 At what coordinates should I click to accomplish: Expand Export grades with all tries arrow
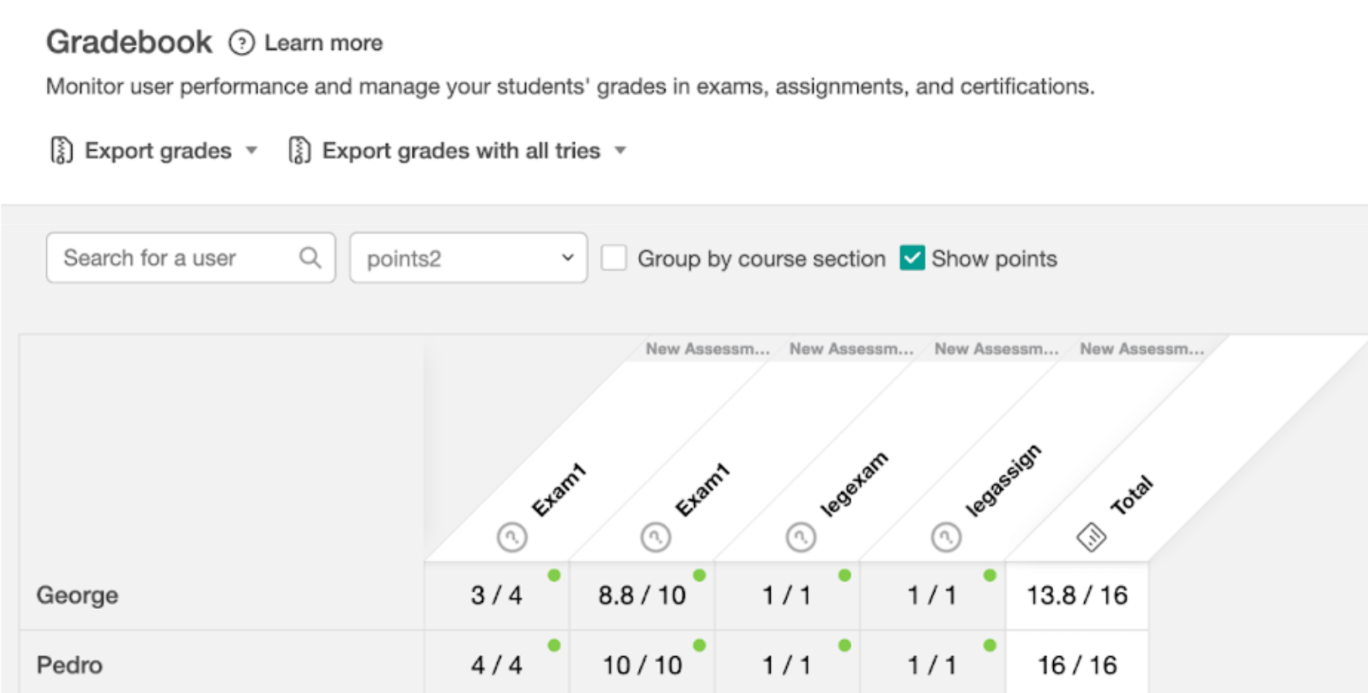[620, 150]
